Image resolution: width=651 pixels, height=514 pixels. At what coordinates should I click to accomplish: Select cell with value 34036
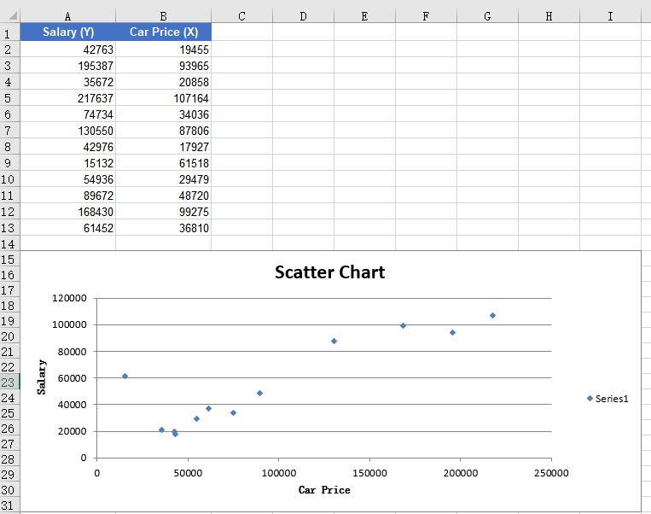coord(163,114)
